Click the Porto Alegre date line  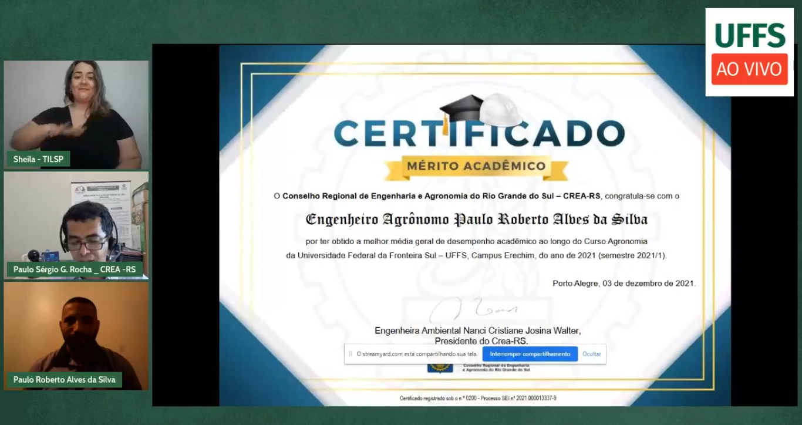[624, 284]
